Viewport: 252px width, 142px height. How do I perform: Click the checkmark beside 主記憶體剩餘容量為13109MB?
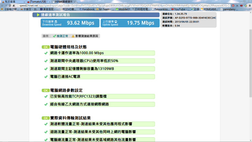pyautogui.click(x=46, y=69)
